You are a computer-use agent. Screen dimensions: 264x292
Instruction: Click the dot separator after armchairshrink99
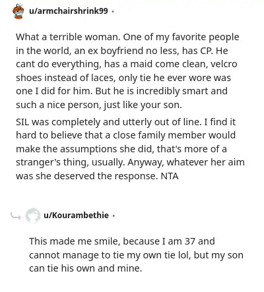113,11
